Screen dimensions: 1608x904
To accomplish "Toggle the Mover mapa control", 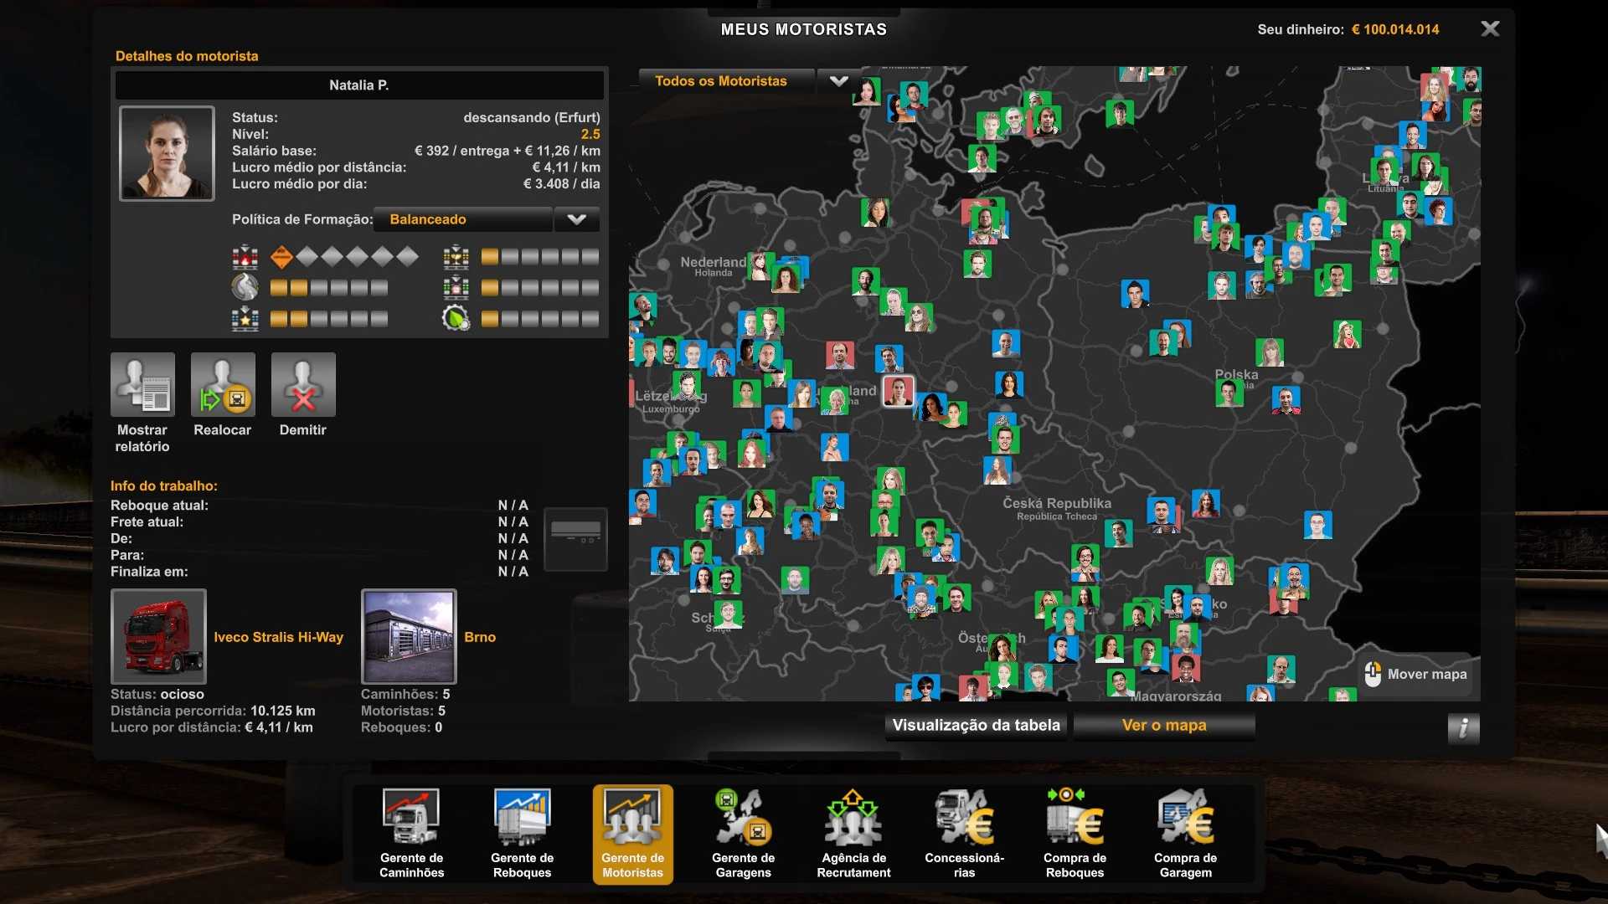I will pyautogui.click(x=1415, y=675).
